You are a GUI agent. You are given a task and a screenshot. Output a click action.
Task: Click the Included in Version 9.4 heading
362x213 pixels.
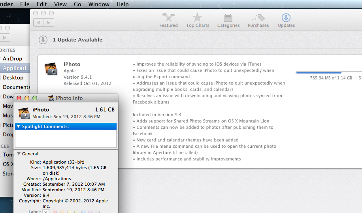(157, 115)
